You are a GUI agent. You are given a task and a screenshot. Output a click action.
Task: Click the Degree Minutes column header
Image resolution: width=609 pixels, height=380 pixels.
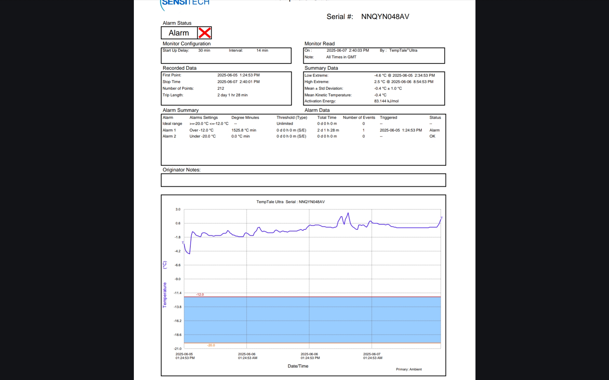pos(245,117)
